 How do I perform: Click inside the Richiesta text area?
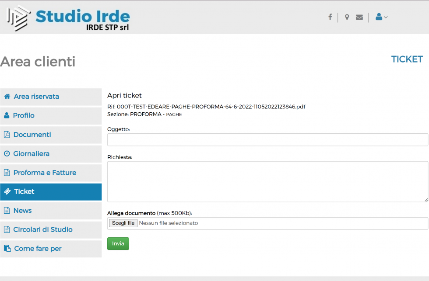pos(267,182)
